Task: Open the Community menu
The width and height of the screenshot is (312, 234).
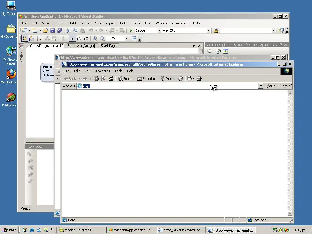Action: 180,23
